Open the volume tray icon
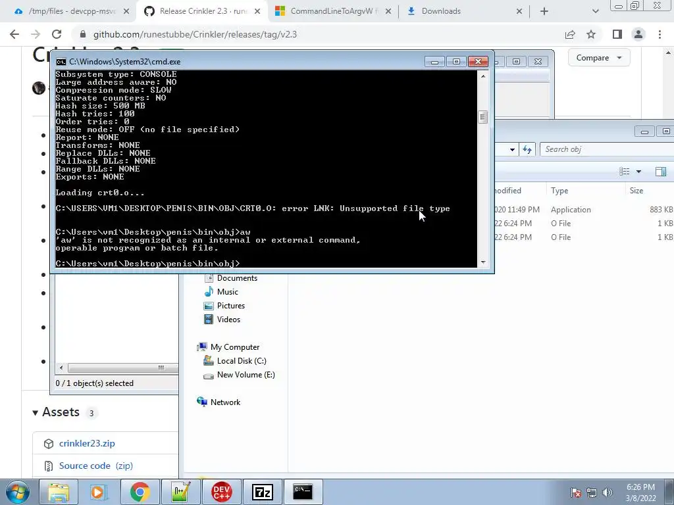Viewport: 674px width, 505px height. (608, 493)
